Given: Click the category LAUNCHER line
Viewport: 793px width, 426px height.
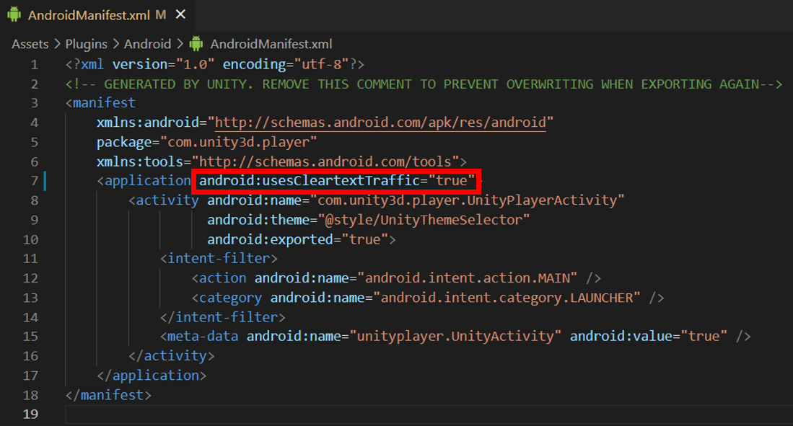Looking at the screenshot, I should 428,298.
